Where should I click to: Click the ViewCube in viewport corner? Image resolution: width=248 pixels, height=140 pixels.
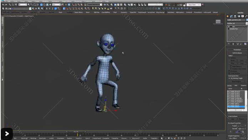218,22
